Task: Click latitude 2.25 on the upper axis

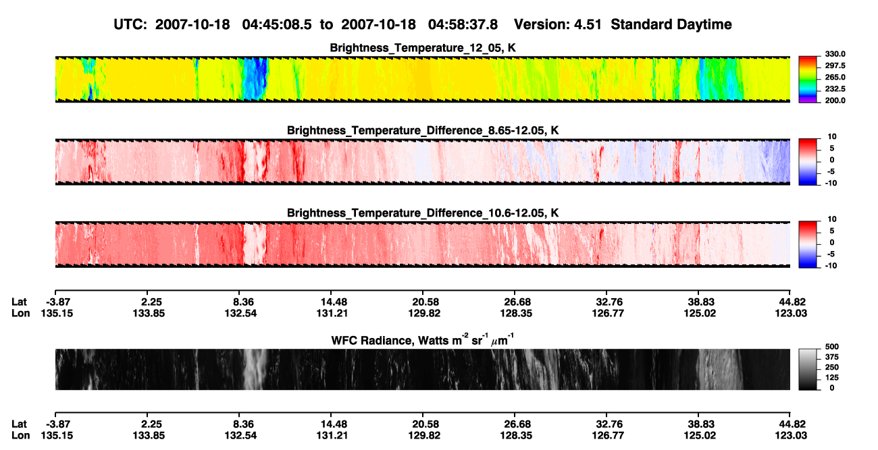Action: pyautogui.click(x=149, y=302)
